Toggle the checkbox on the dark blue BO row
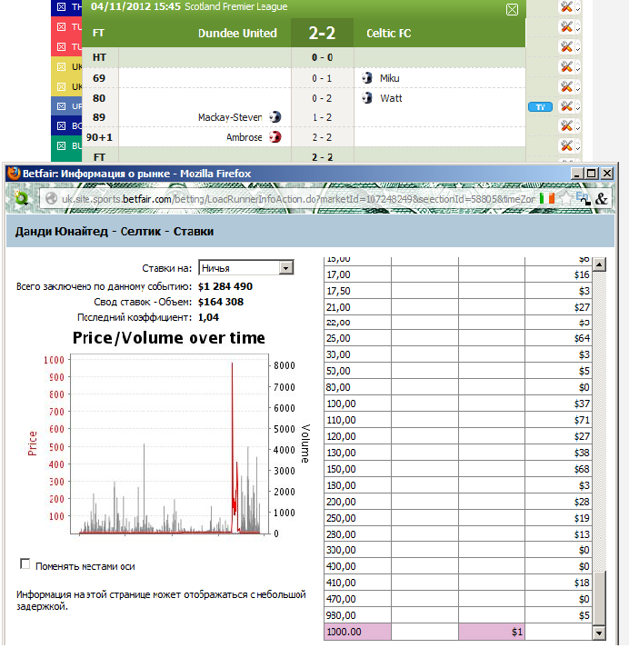 click(x=61, y=125)
